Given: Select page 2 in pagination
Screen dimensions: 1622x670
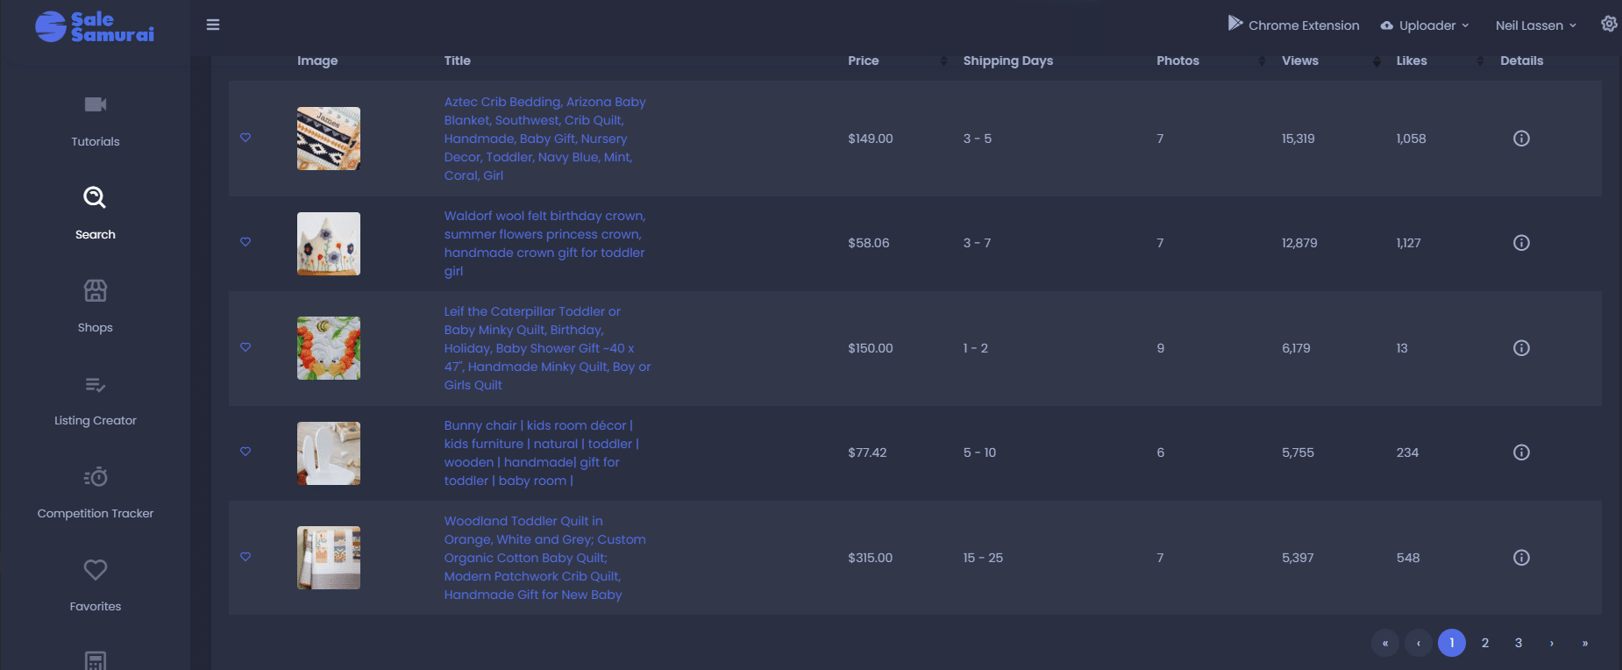Looking at the screenshot, I should [1485, 643].
